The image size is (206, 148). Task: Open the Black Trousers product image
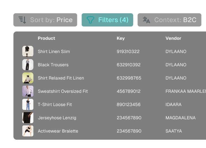(28, 65)
